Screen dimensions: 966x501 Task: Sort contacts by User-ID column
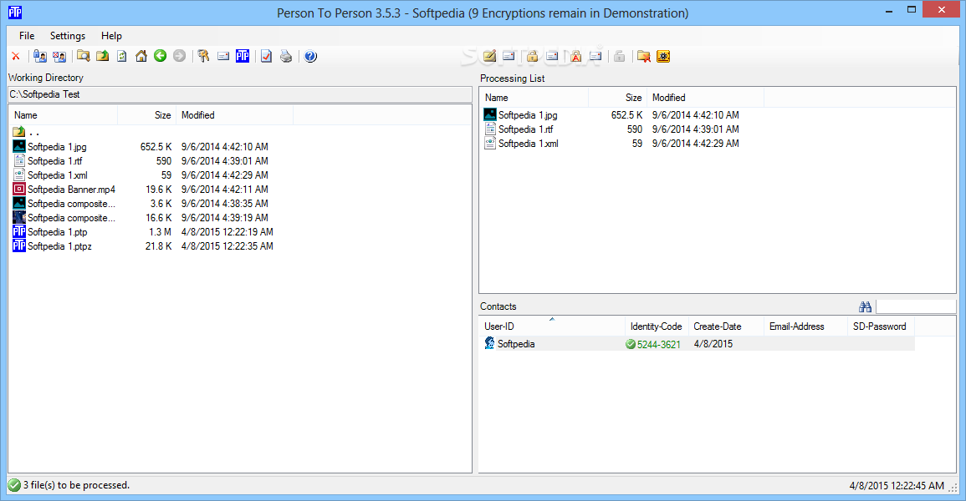pyautogui.click(x=552, y=326)
